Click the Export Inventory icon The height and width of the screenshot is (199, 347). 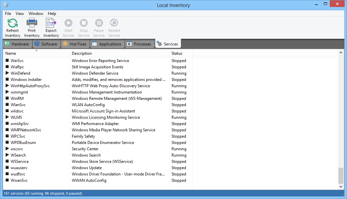coord(51,23)
